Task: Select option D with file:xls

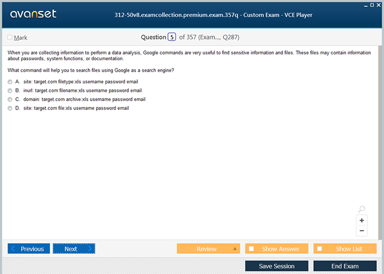Action: pos(10,109)
